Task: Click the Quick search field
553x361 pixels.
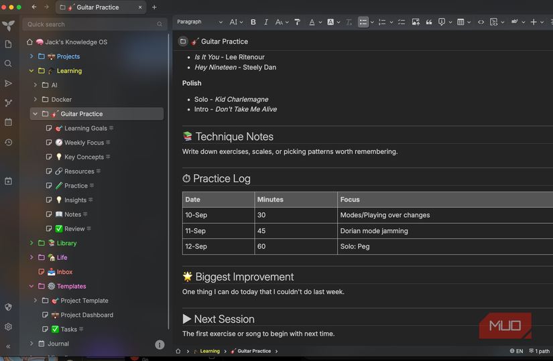Action: [x=95, y=24]
